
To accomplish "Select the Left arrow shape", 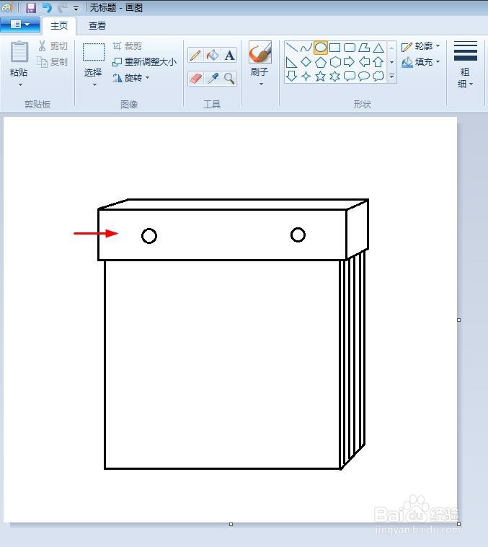I will pyautogui.click(x=364, y=62).
